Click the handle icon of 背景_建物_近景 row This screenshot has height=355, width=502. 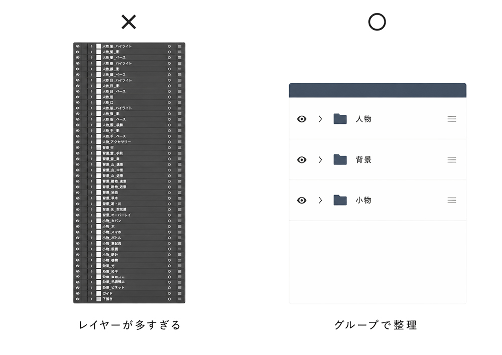tap(180, 187)
